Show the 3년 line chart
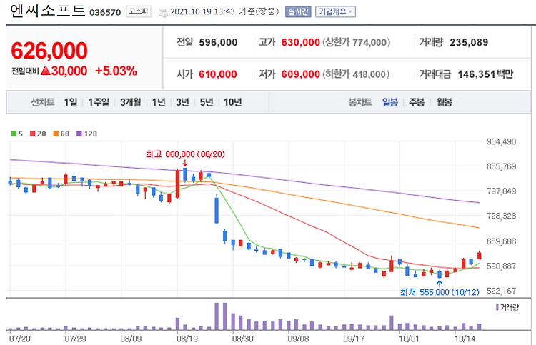 pos(182,102)
